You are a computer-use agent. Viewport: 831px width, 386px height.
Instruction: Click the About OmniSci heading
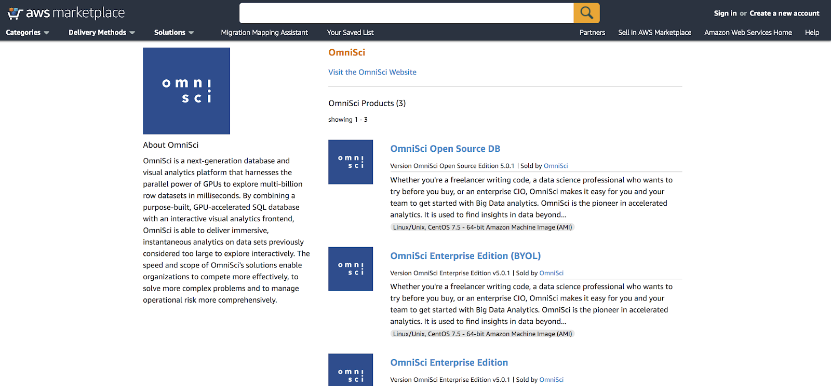click(171, 145)
